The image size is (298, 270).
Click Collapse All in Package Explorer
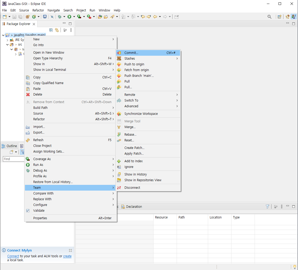pos(51,30)
